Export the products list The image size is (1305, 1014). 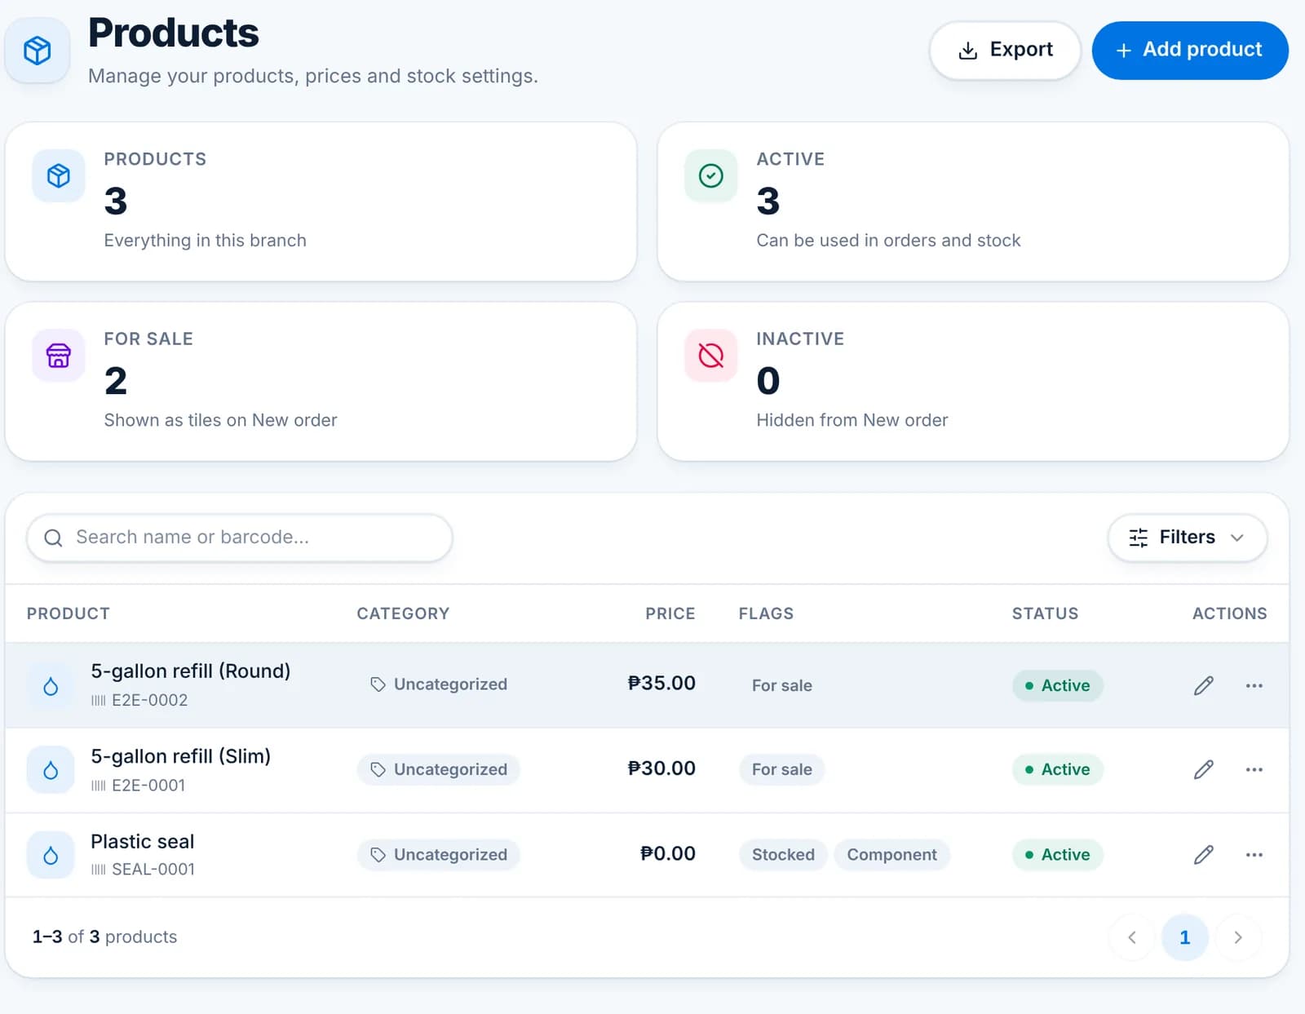point(1005,51)
